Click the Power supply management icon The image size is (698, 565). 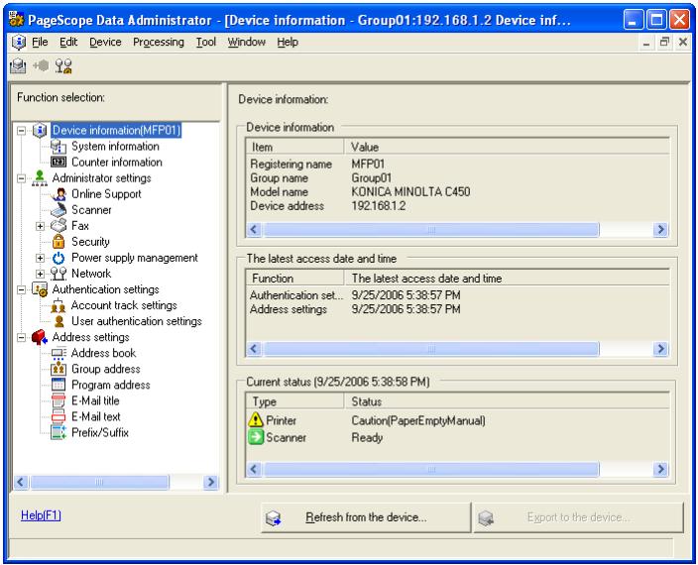click(x=58, y=258)
